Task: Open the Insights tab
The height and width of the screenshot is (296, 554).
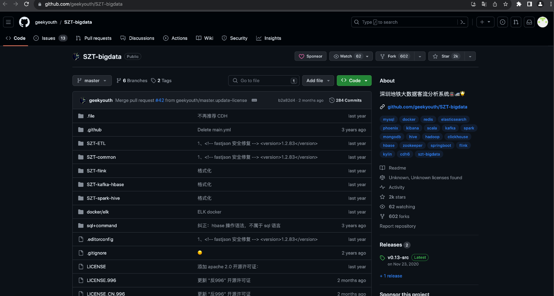Action: pos(269,38)
